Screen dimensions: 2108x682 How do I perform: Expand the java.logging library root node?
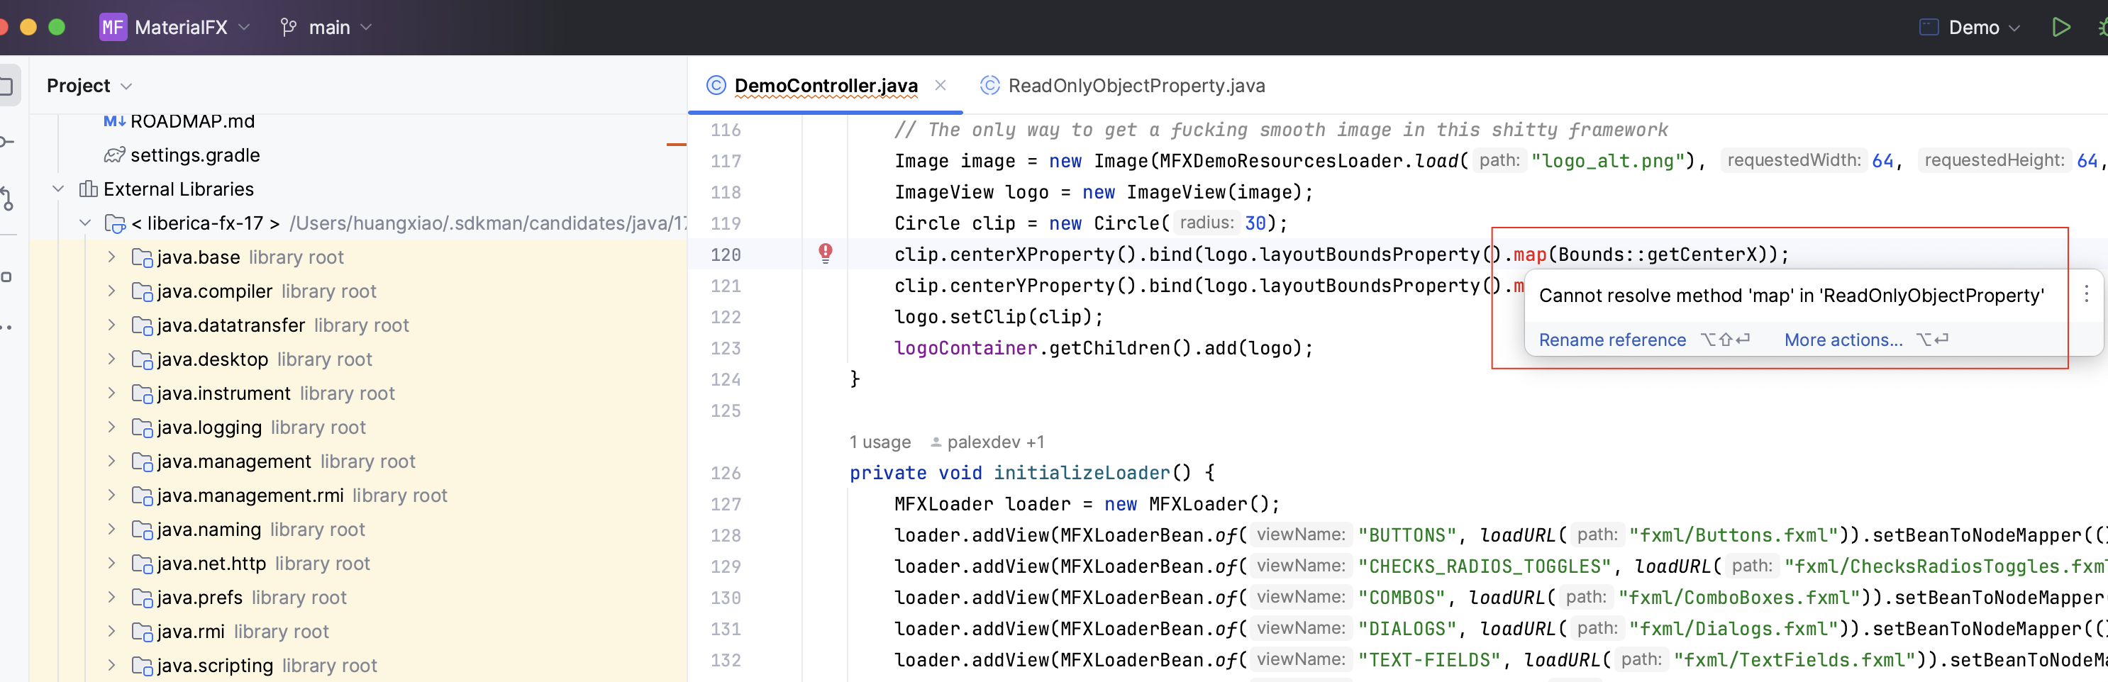(111, 427)
